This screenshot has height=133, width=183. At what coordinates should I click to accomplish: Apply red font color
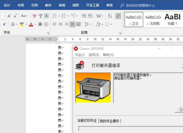tap(31, 24)
